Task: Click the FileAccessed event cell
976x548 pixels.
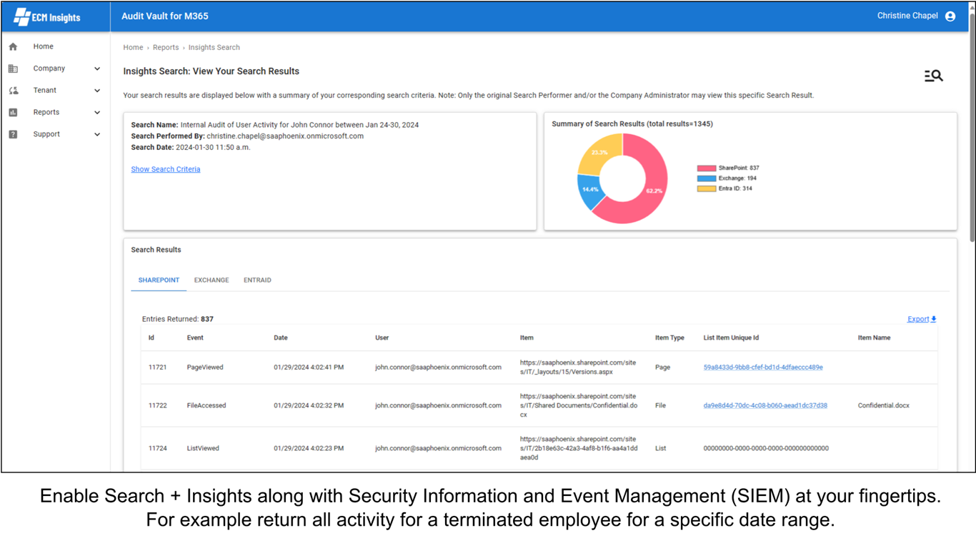Action: [206, 405]
